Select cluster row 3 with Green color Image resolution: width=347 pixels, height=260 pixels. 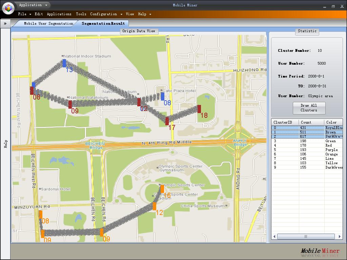pyautogui.click(x=307, y=141)
